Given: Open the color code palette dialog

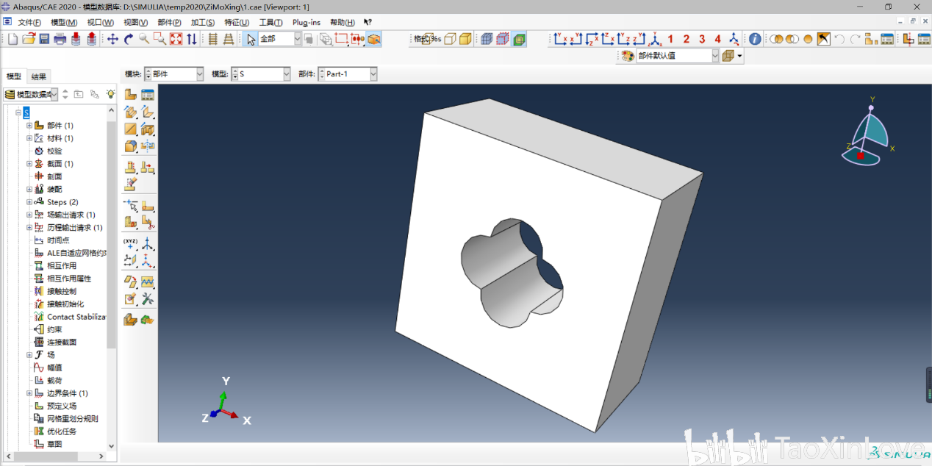Looking at the screenshot, I should 627,56.
